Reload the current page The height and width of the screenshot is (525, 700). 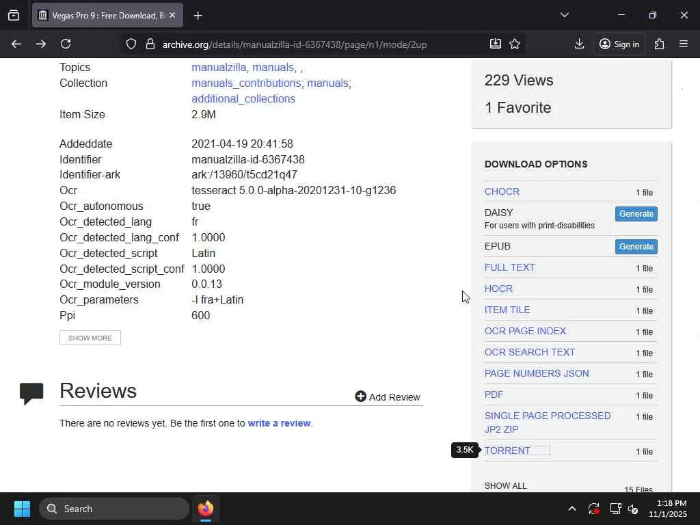(66, 44)
